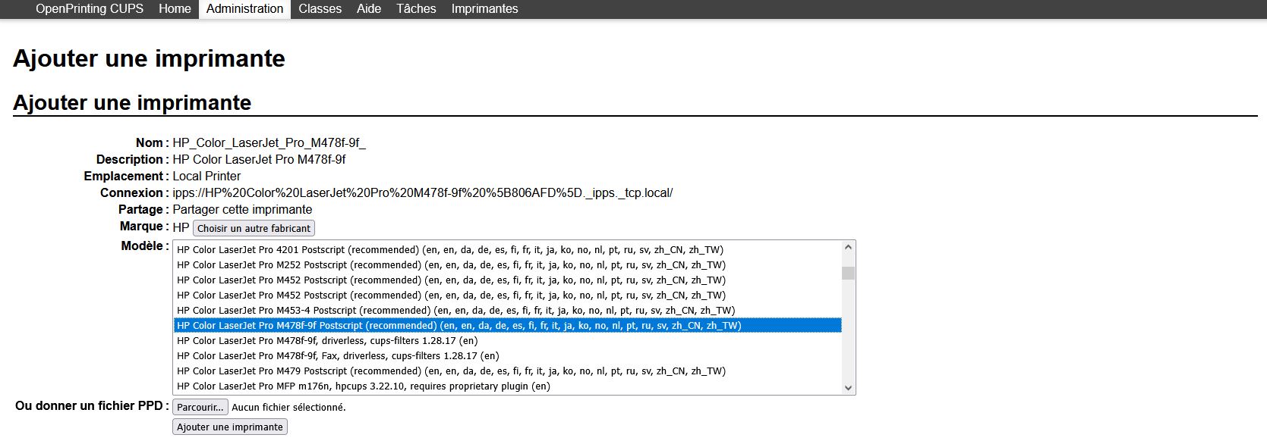1267x441 pixels.
Task: Select highlighted M478f-9f Postscript (recommended) model
Action: pyautogui.click(x=507, y=325)
